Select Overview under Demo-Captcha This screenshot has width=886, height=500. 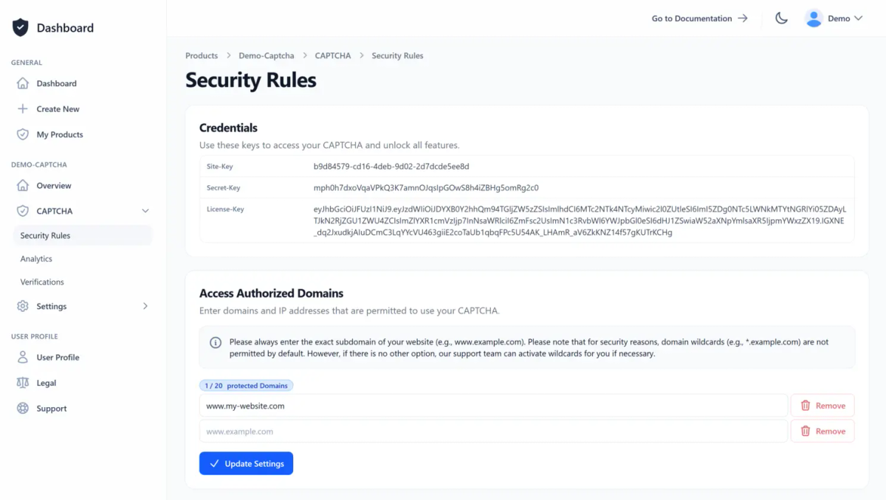54,186
